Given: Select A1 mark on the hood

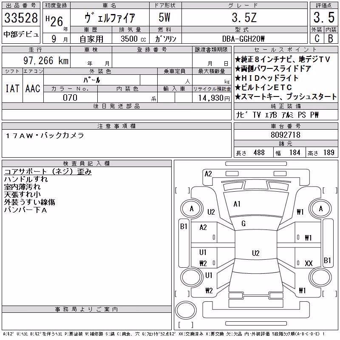Looking at the screenshot, I should coord(237,204).
